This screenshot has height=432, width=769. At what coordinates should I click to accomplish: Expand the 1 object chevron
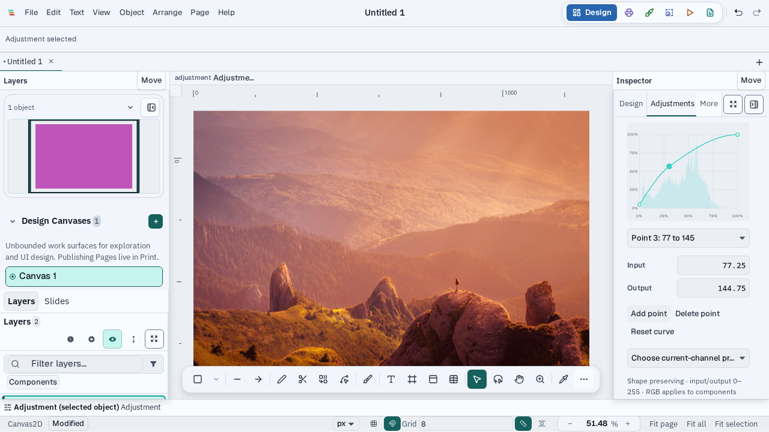point(130,107)
